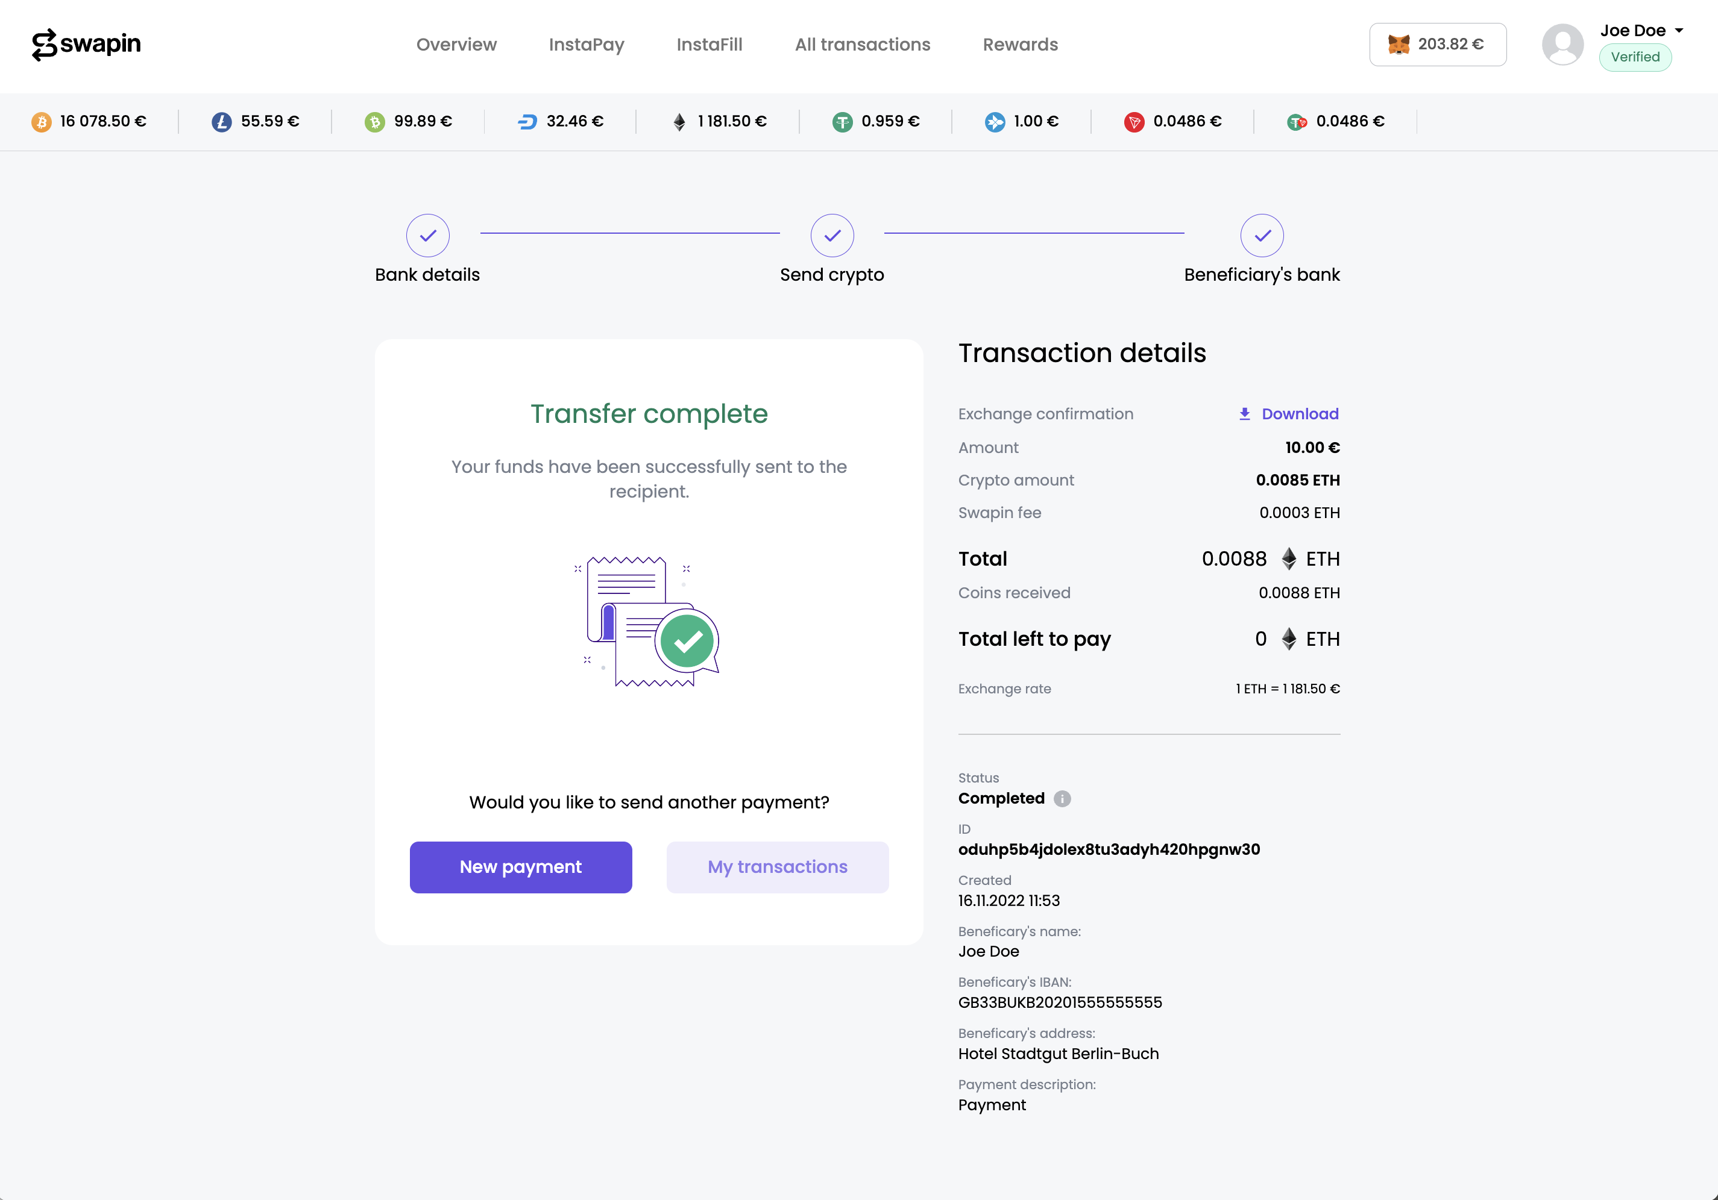Open the Rewards section
This screenshot has height=1200, width=1718.
pyautogui.click(x=1020, y=45)
